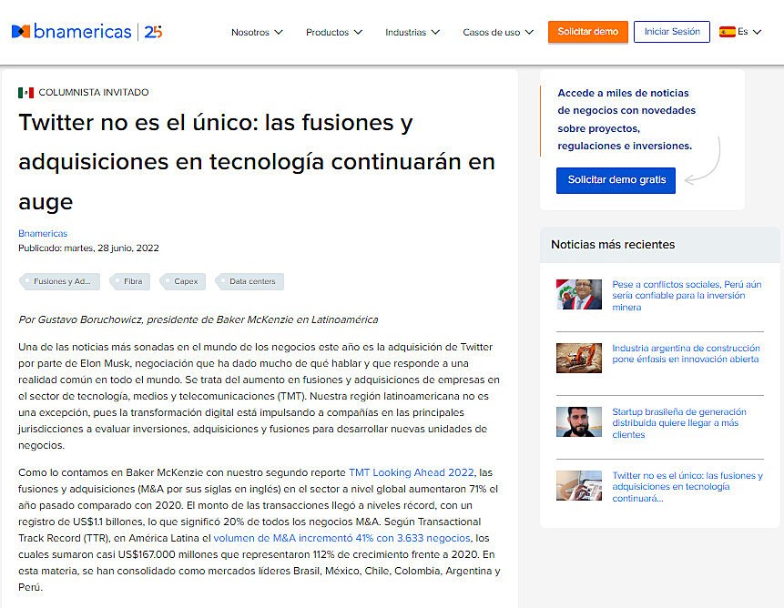Select the Capex tag
This screenshot has width=784, height=608.
183,281
